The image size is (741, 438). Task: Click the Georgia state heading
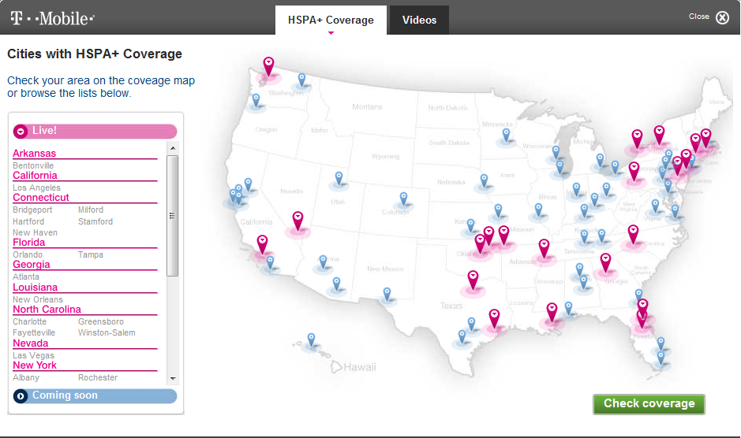pyautogui.click(x=32, y=265)
